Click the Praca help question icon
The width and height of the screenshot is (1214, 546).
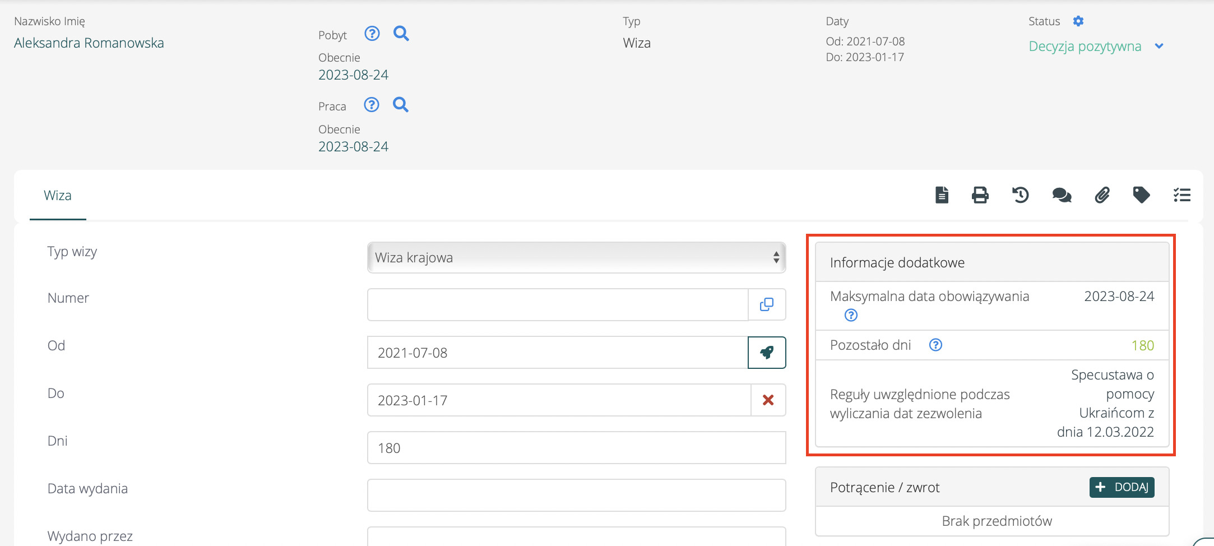point(372,105)
